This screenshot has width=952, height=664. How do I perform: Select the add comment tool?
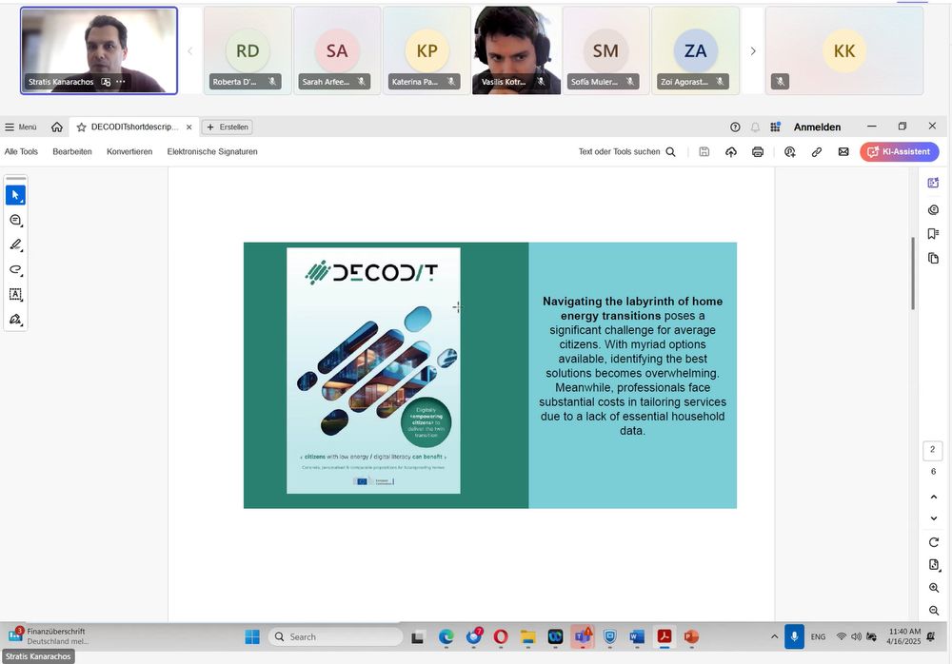point(16,221)
